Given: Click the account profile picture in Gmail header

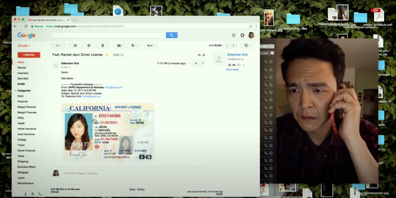Looking at the screenshot, I should click(x=251, y=35).
